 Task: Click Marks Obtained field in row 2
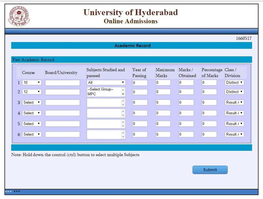(186, 92)
